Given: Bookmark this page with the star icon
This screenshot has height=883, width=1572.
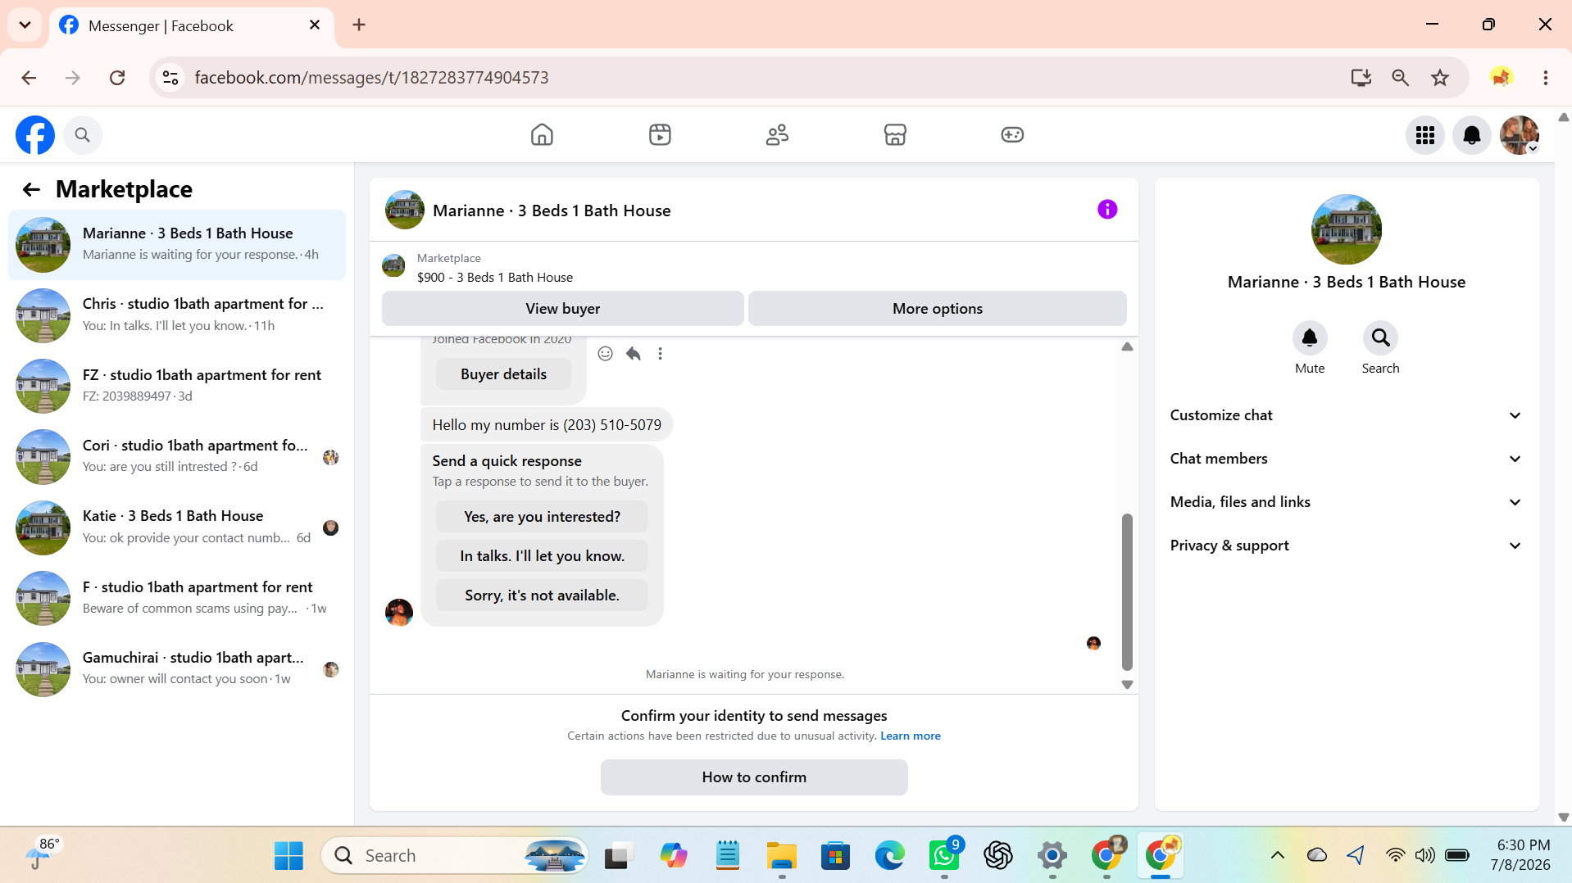Looking at the screenshot, I should click(x=1440, y=78).
